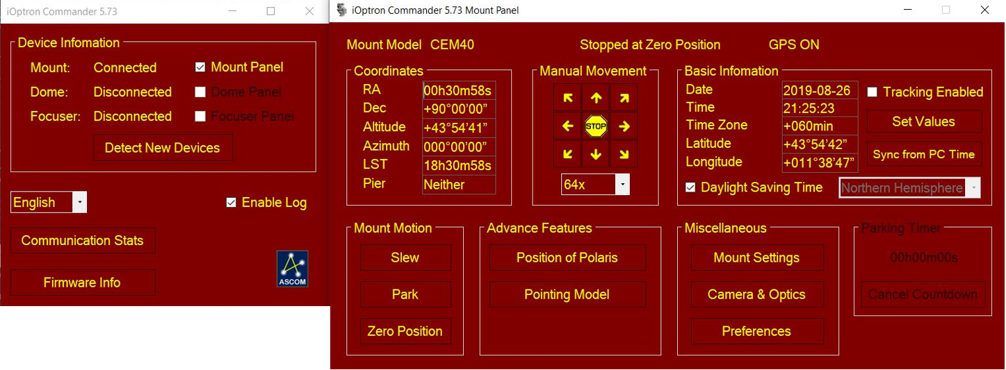This screenshot has width=1006, height=370.
Task: Click the Time field 21:25:23
Action: (x=820, y=108)
